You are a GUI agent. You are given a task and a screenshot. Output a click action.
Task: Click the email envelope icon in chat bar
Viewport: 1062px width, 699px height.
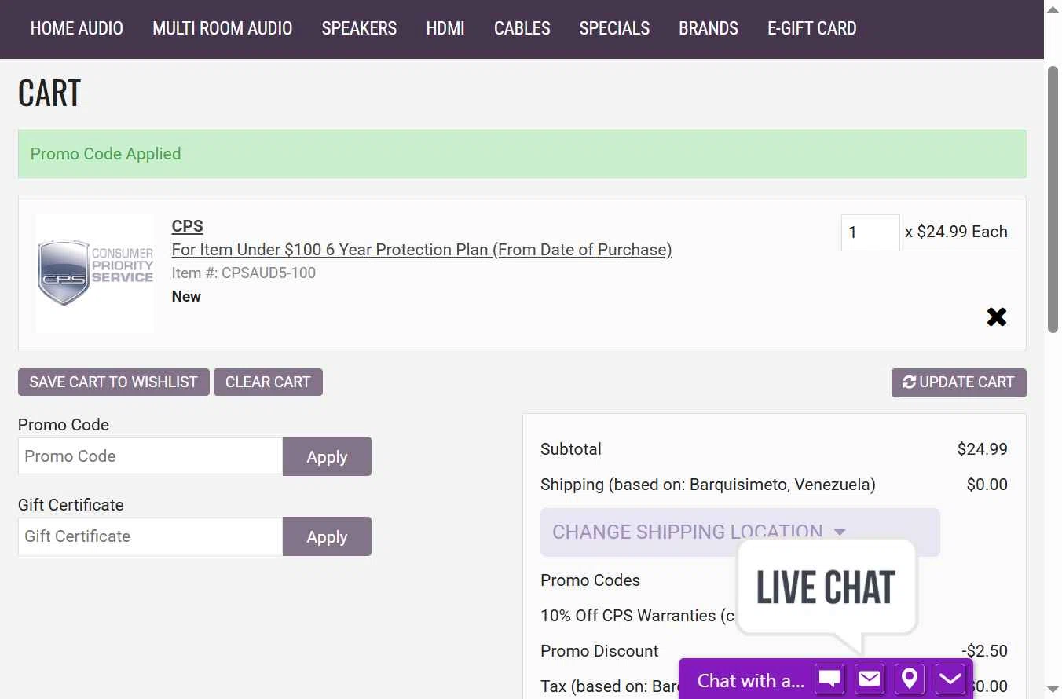pos(870,679)
